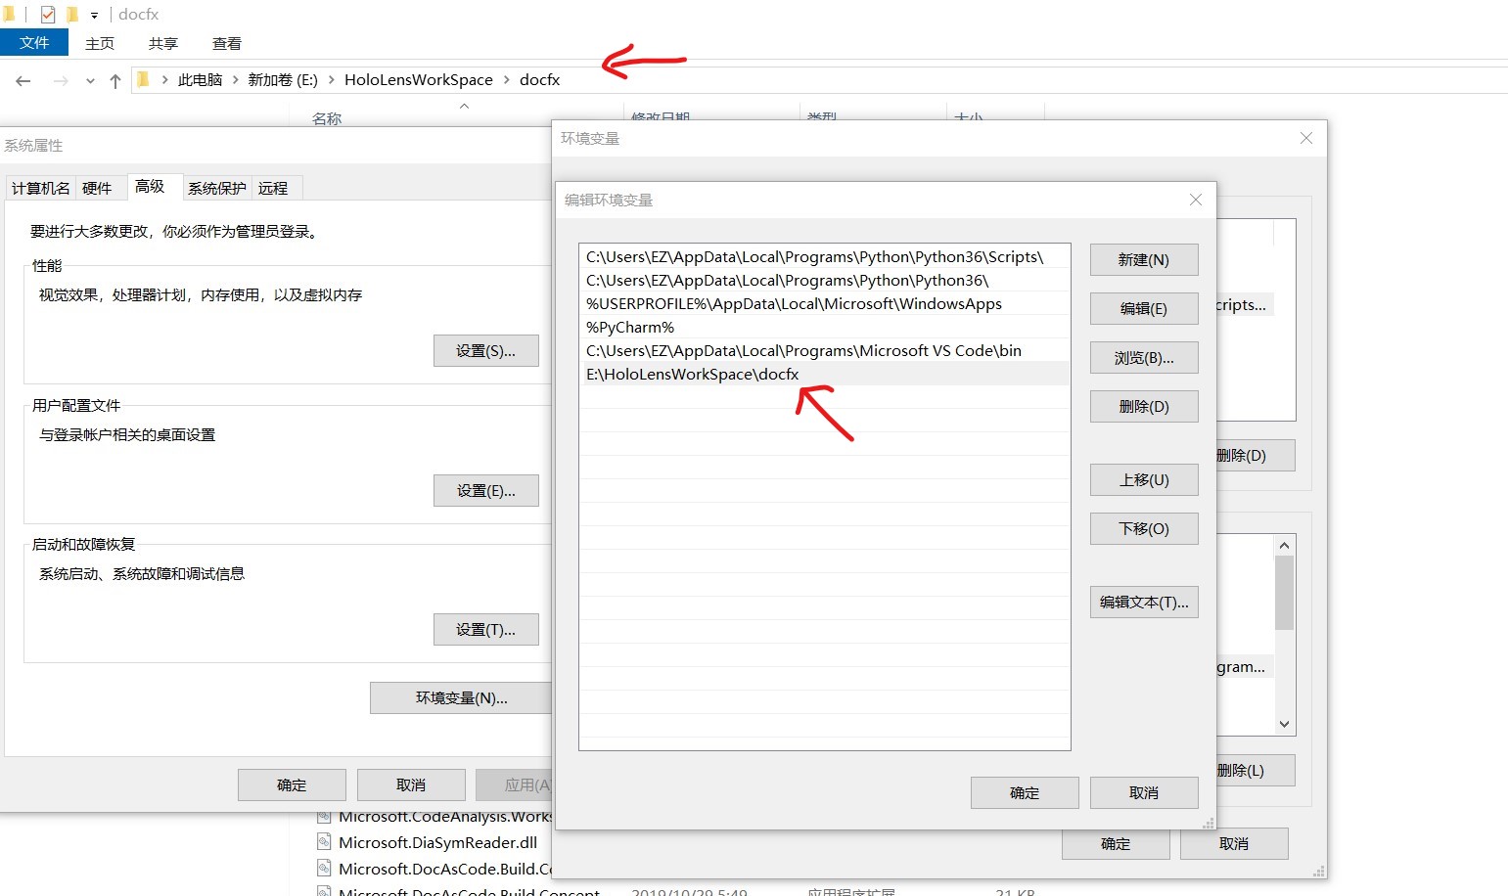Image resolution: width=1508 pixels, height=896 pixels.
Task: Click scrollbar up arrow in system variables list
Action: click(x=1285, y=544)
